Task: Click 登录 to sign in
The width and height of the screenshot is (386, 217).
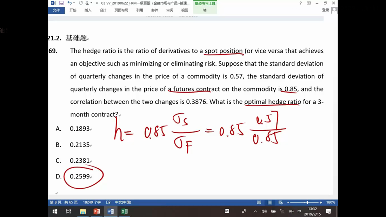Action: coord(325,10)
